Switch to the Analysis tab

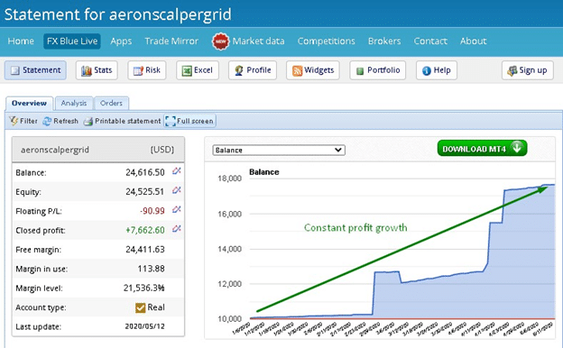pos(74,104)
